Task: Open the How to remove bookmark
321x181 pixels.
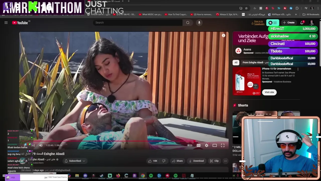Action: pyautogui.click(x=201, y=14)
